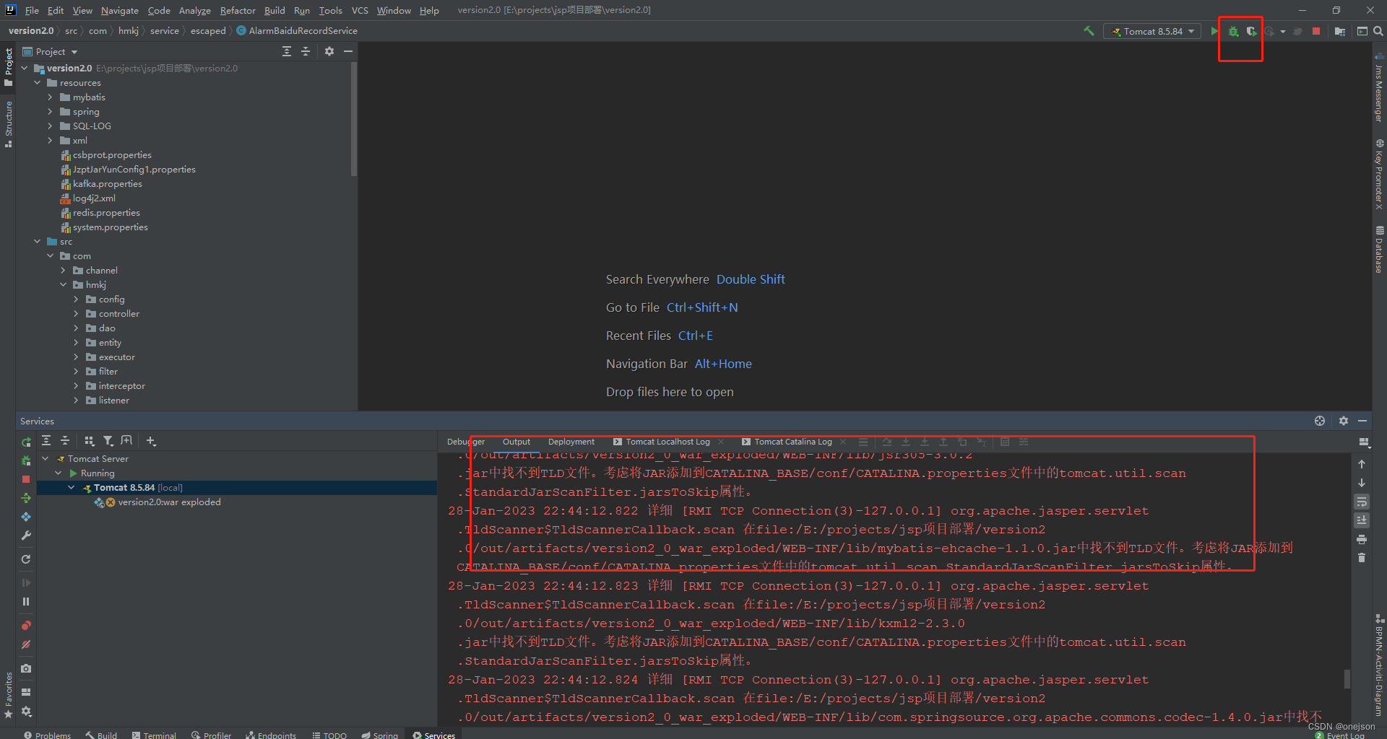Open the Refactor menu
This screenshot has height=739, width=1387.
click(x=238, y=10)
